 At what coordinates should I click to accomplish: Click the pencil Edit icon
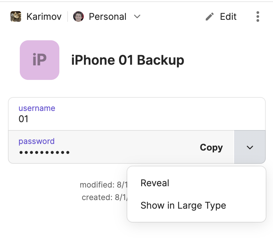tap(210, 17)
